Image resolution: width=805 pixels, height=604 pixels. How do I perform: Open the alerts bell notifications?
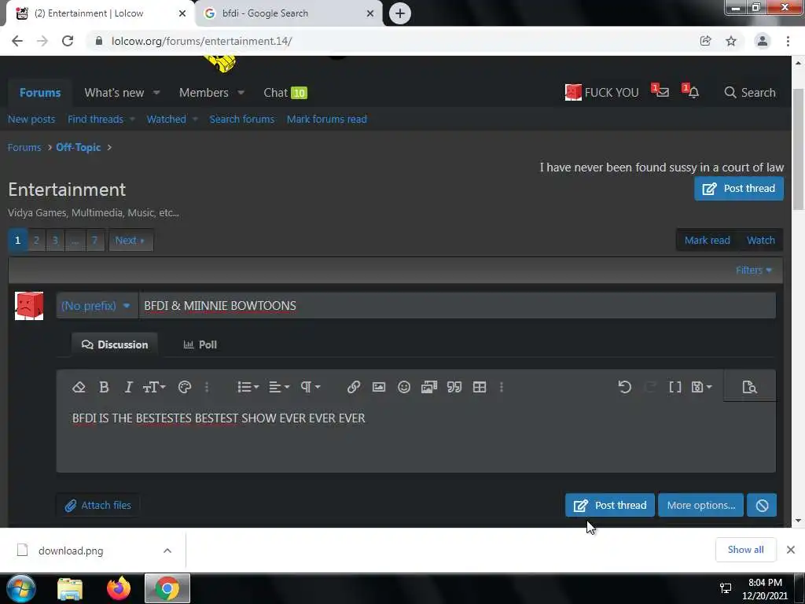click(691, 91)
